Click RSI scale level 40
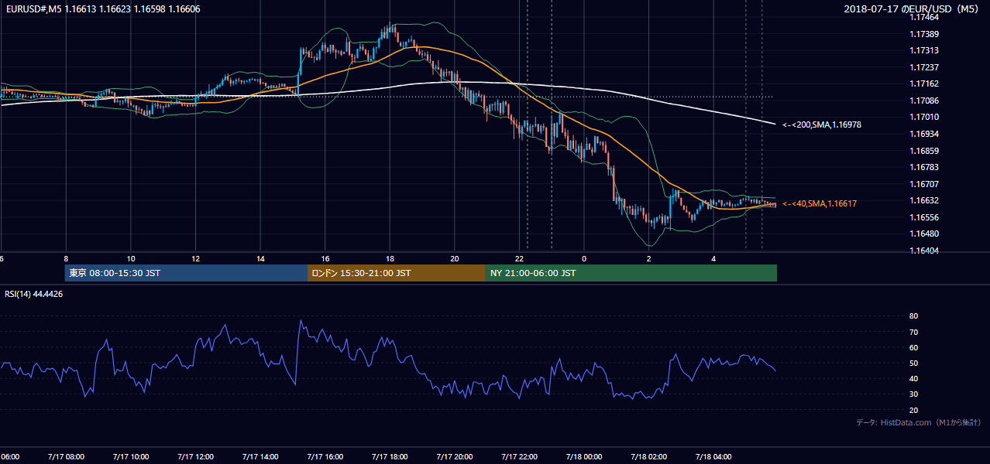Viewport: 990px width, 464px height. pos(913,378)
